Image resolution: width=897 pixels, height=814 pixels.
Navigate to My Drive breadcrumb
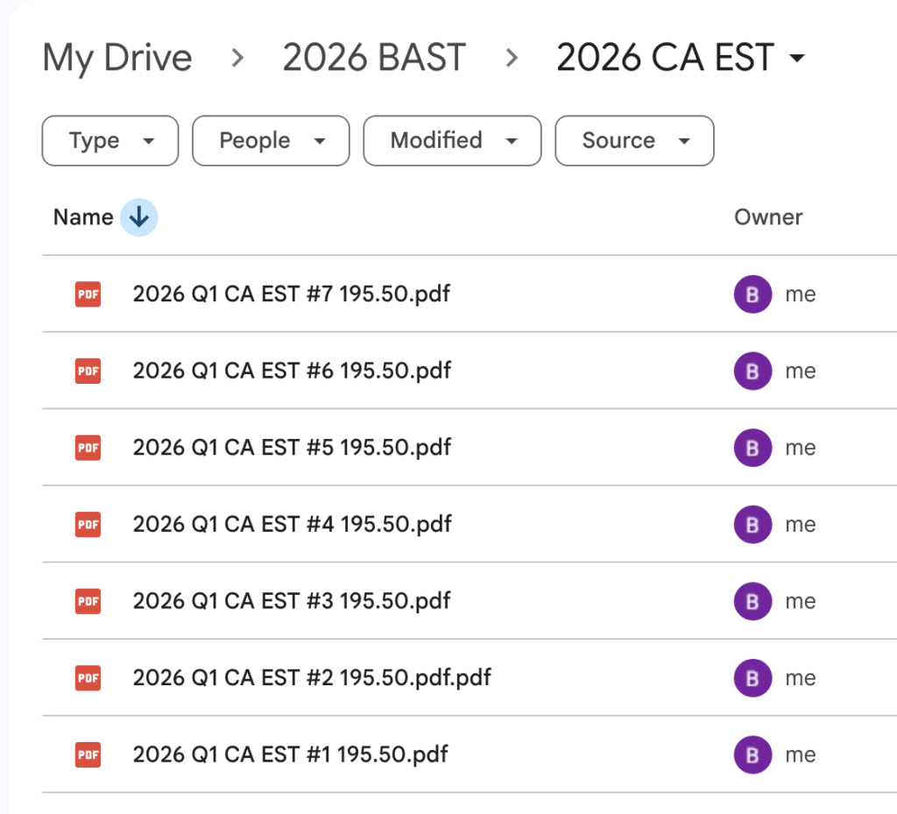[117, 58]
